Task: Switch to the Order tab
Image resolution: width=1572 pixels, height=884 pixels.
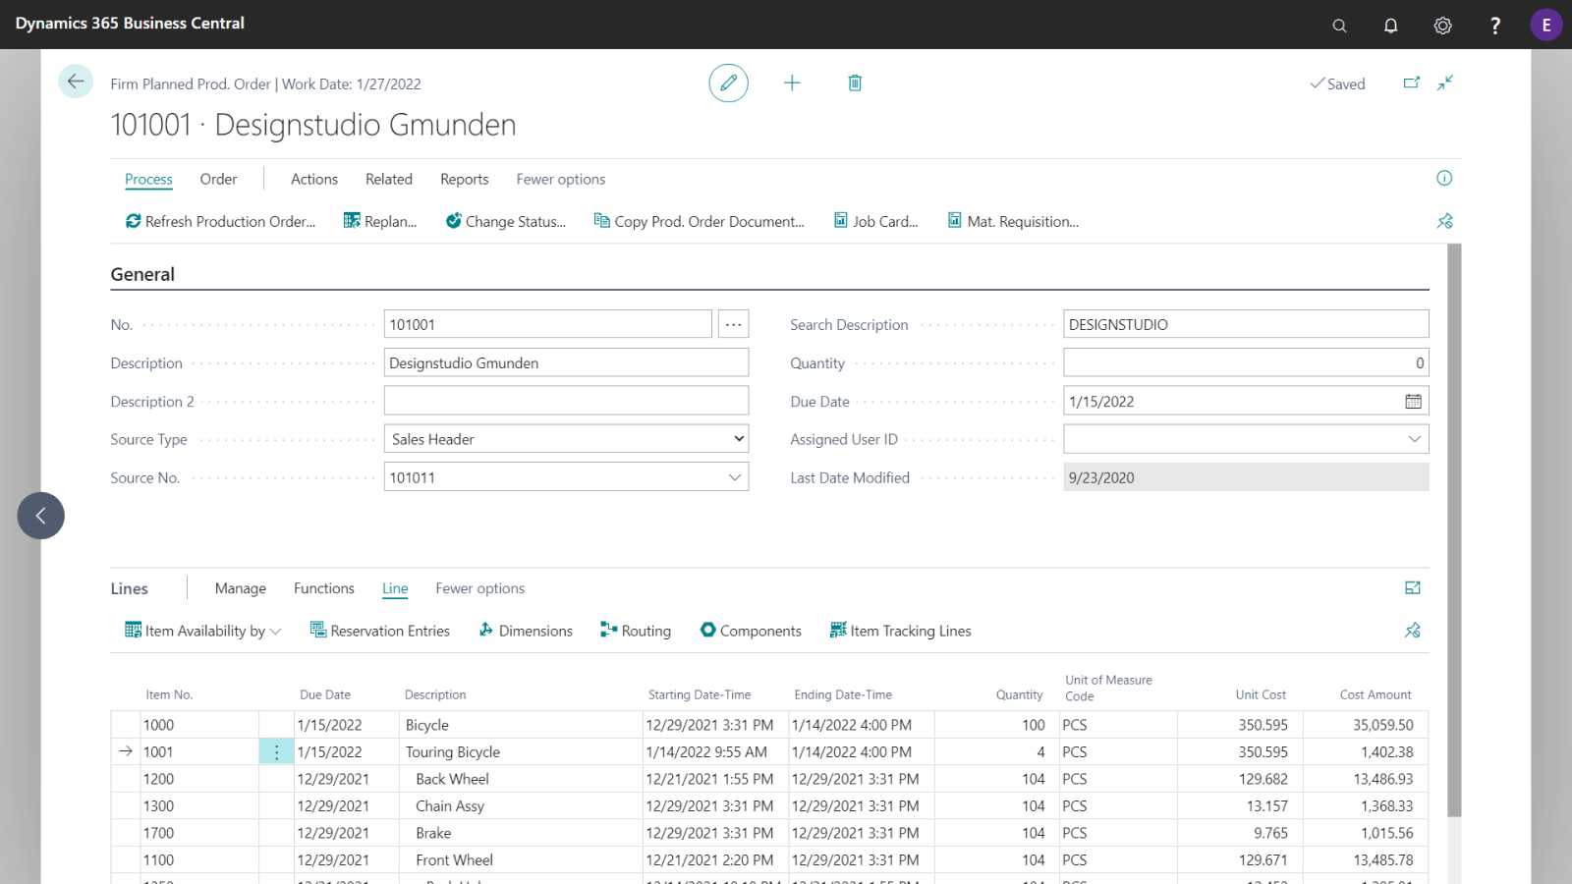Action: [218, 179]
